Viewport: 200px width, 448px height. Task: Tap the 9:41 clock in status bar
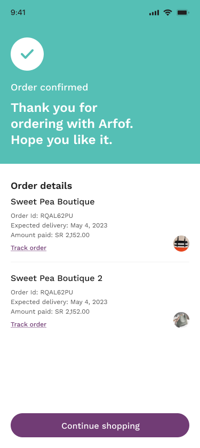pyautogui.click(x=18, y=12)
